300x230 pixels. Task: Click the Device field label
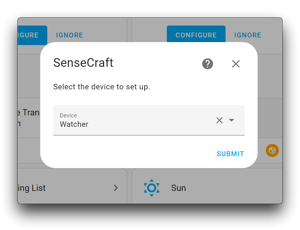pos(68,115)
